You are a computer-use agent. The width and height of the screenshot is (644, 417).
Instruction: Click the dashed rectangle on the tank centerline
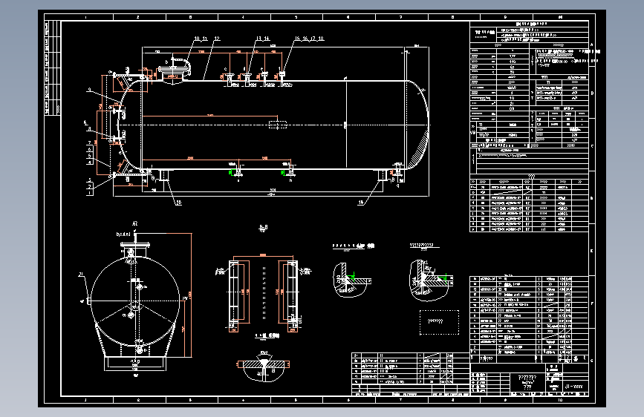(278, 125)
